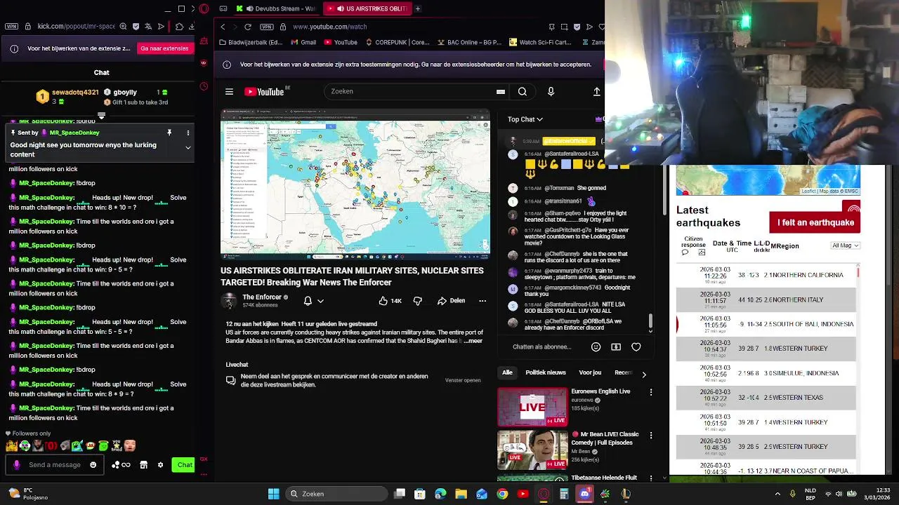899x505 pixels.
Task: Click the Kick channel points bubbles icon
Action: [x=121, y=465]
